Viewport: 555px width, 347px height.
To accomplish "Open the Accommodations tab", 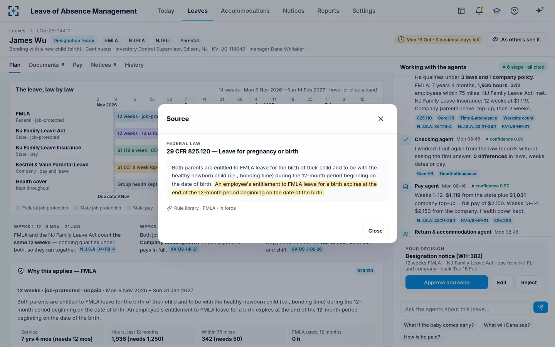I will 245,11.
